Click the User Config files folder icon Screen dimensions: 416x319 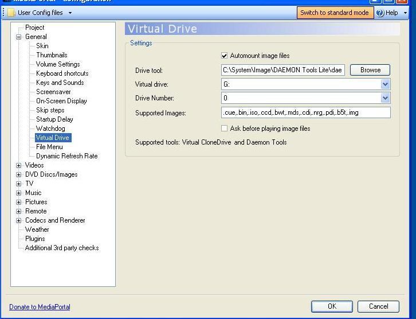tap(11, 13)
